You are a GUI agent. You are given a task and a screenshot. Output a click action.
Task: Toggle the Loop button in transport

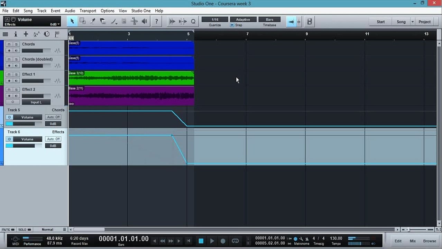235,241
